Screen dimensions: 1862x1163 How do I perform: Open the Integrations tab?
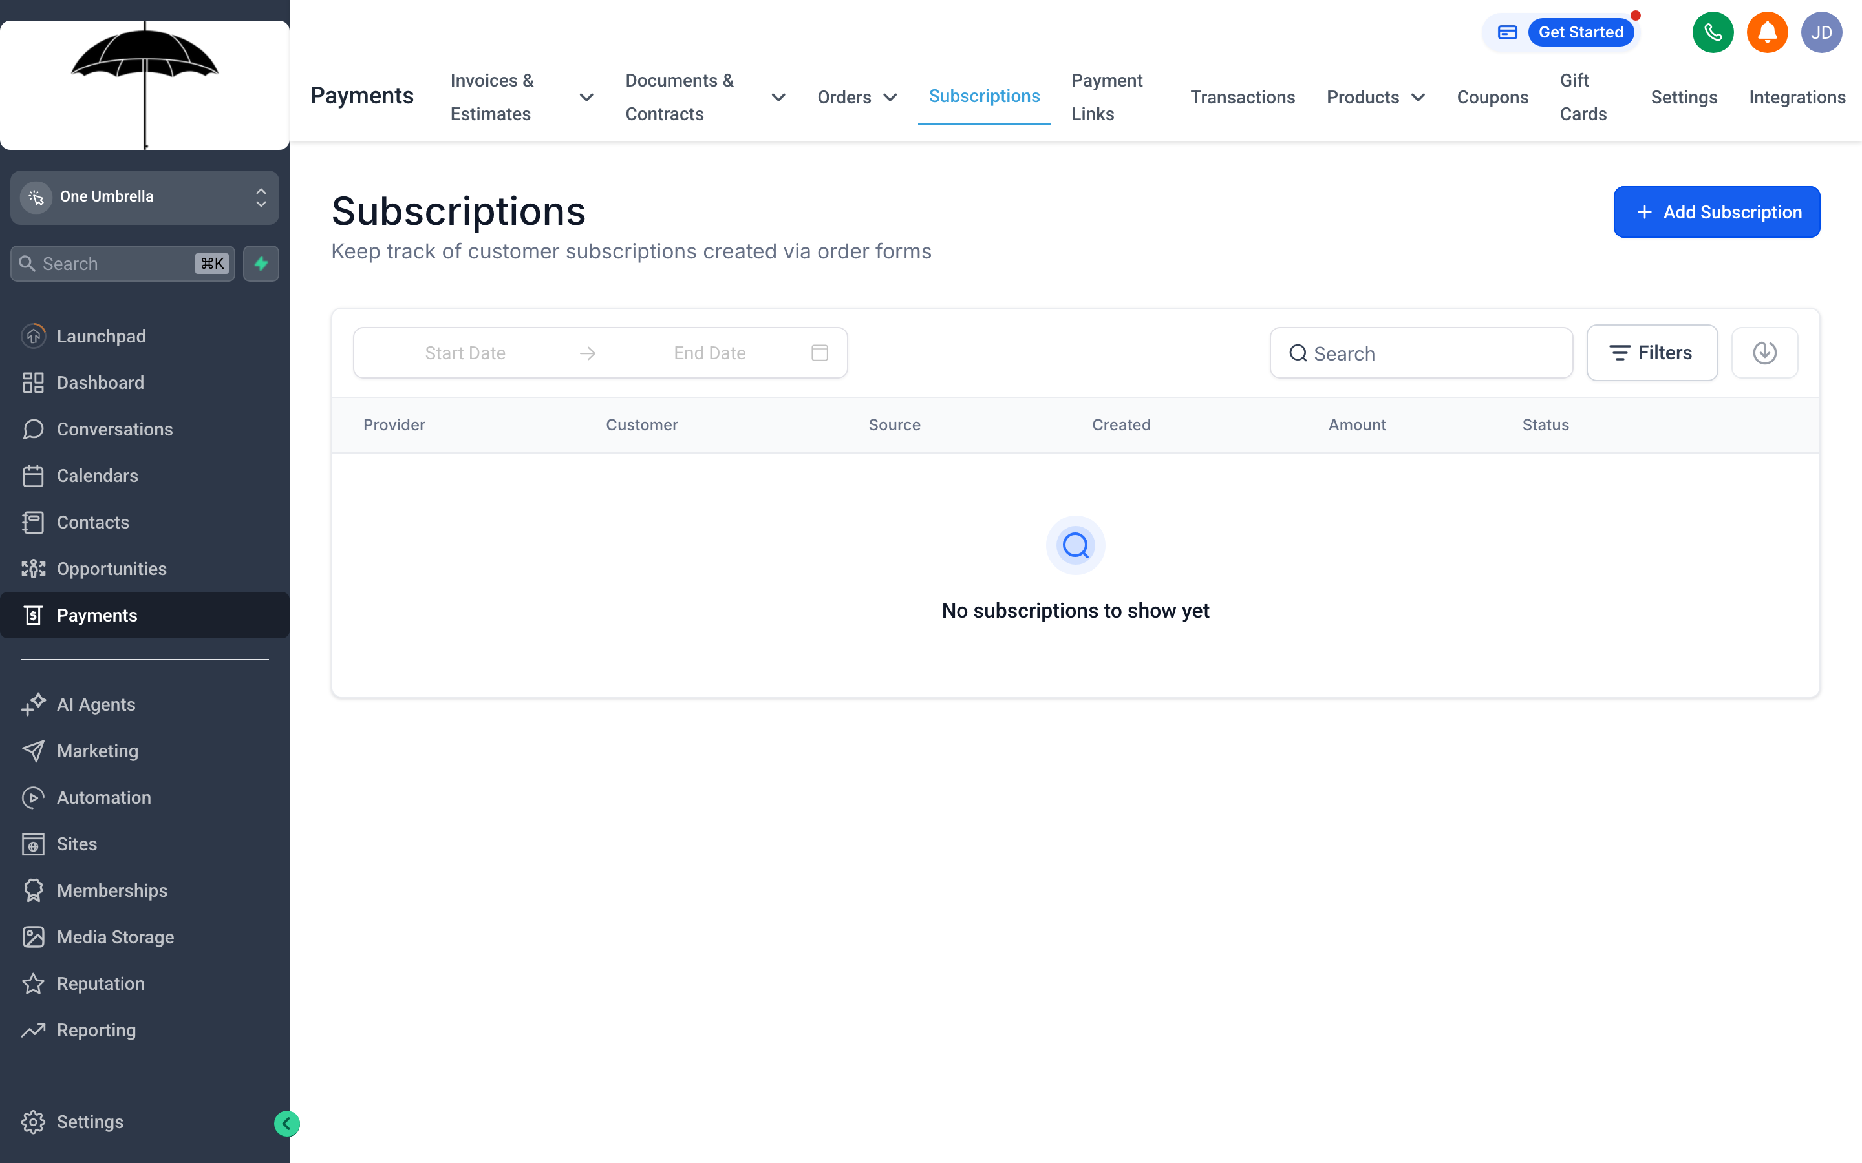(x=1797, y=97)
